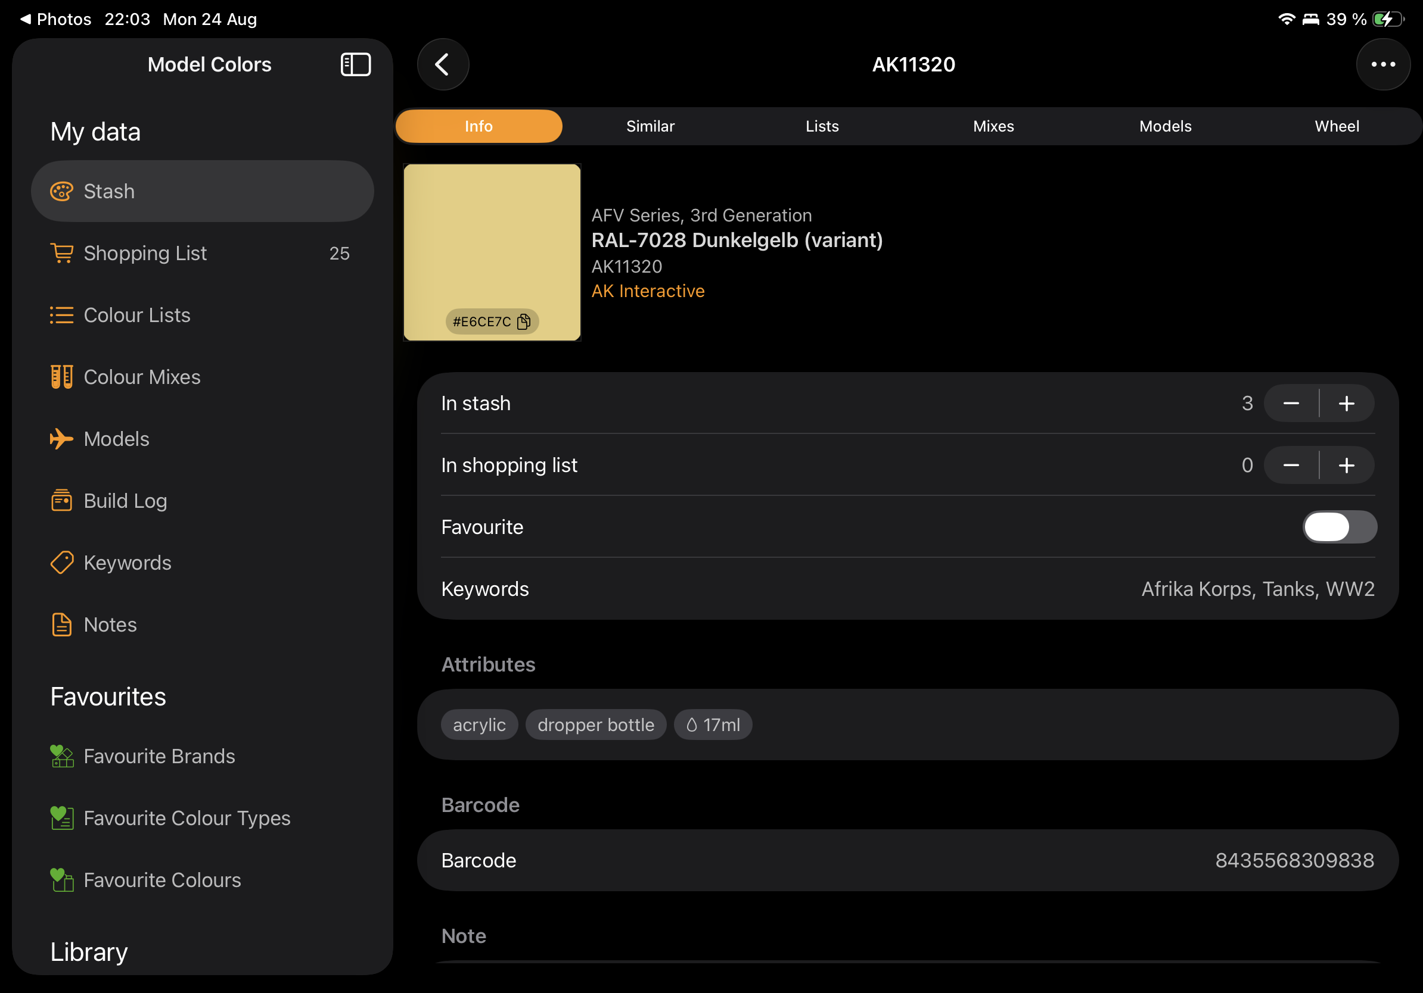Tap the acrylic attribute chip
The height and width of the screenshot is (993, 1423).
click(x=479, y=725)
